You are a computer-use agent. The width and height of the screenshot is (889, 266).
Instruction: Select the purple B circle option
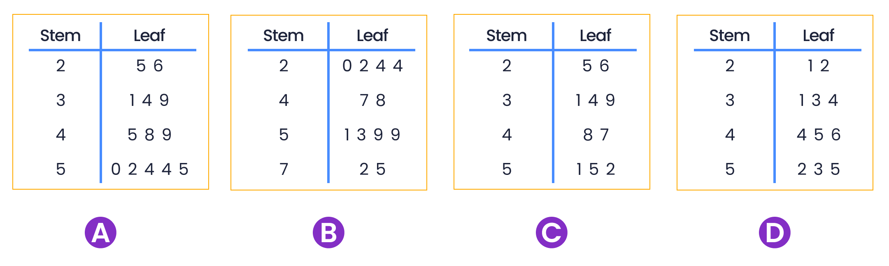click(328, 233)
